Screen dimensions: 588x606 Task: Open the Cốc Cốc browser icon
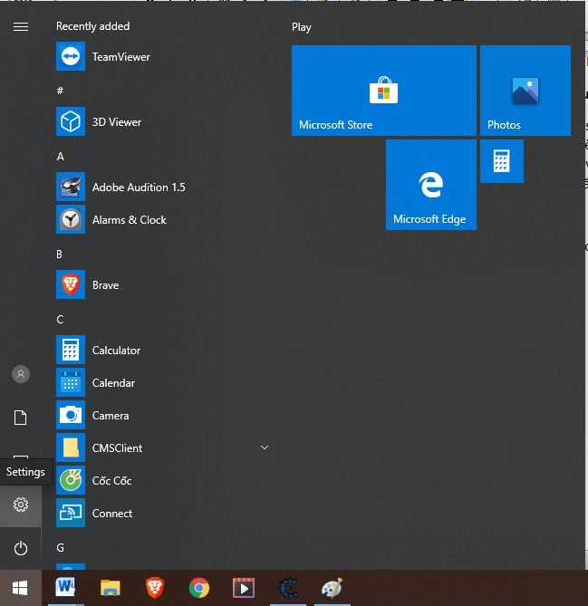click(71, 480)
